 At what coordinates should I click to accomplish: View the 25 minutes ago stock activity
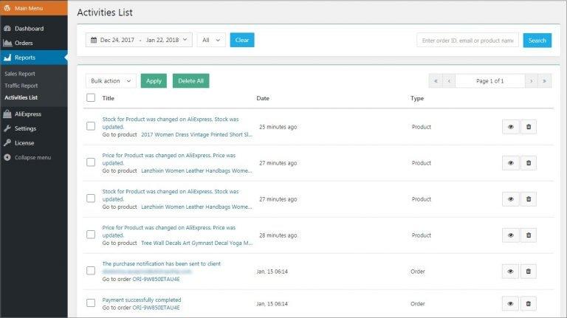pyautogui.click(x=511, y=127)
